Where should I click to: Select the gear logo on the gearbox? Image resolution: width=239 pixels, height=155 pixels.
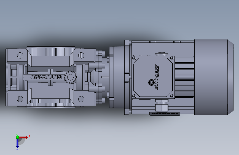(70, 77)
